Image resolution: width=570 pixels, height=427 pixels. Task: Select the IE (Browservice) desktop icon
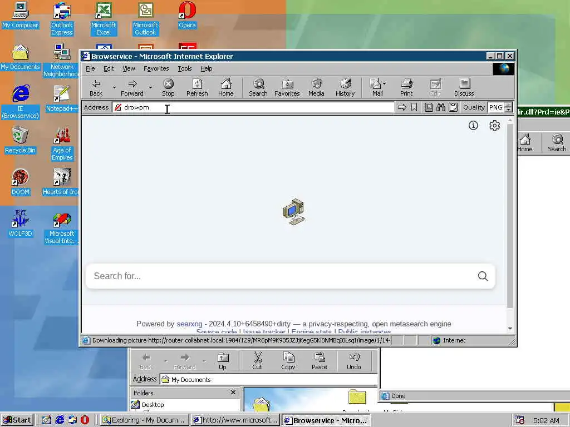point(21,102)
